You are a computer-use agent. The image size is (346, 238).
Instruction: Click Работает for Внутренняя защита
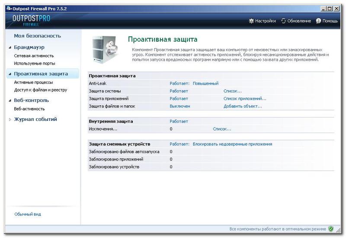point(179,121)
